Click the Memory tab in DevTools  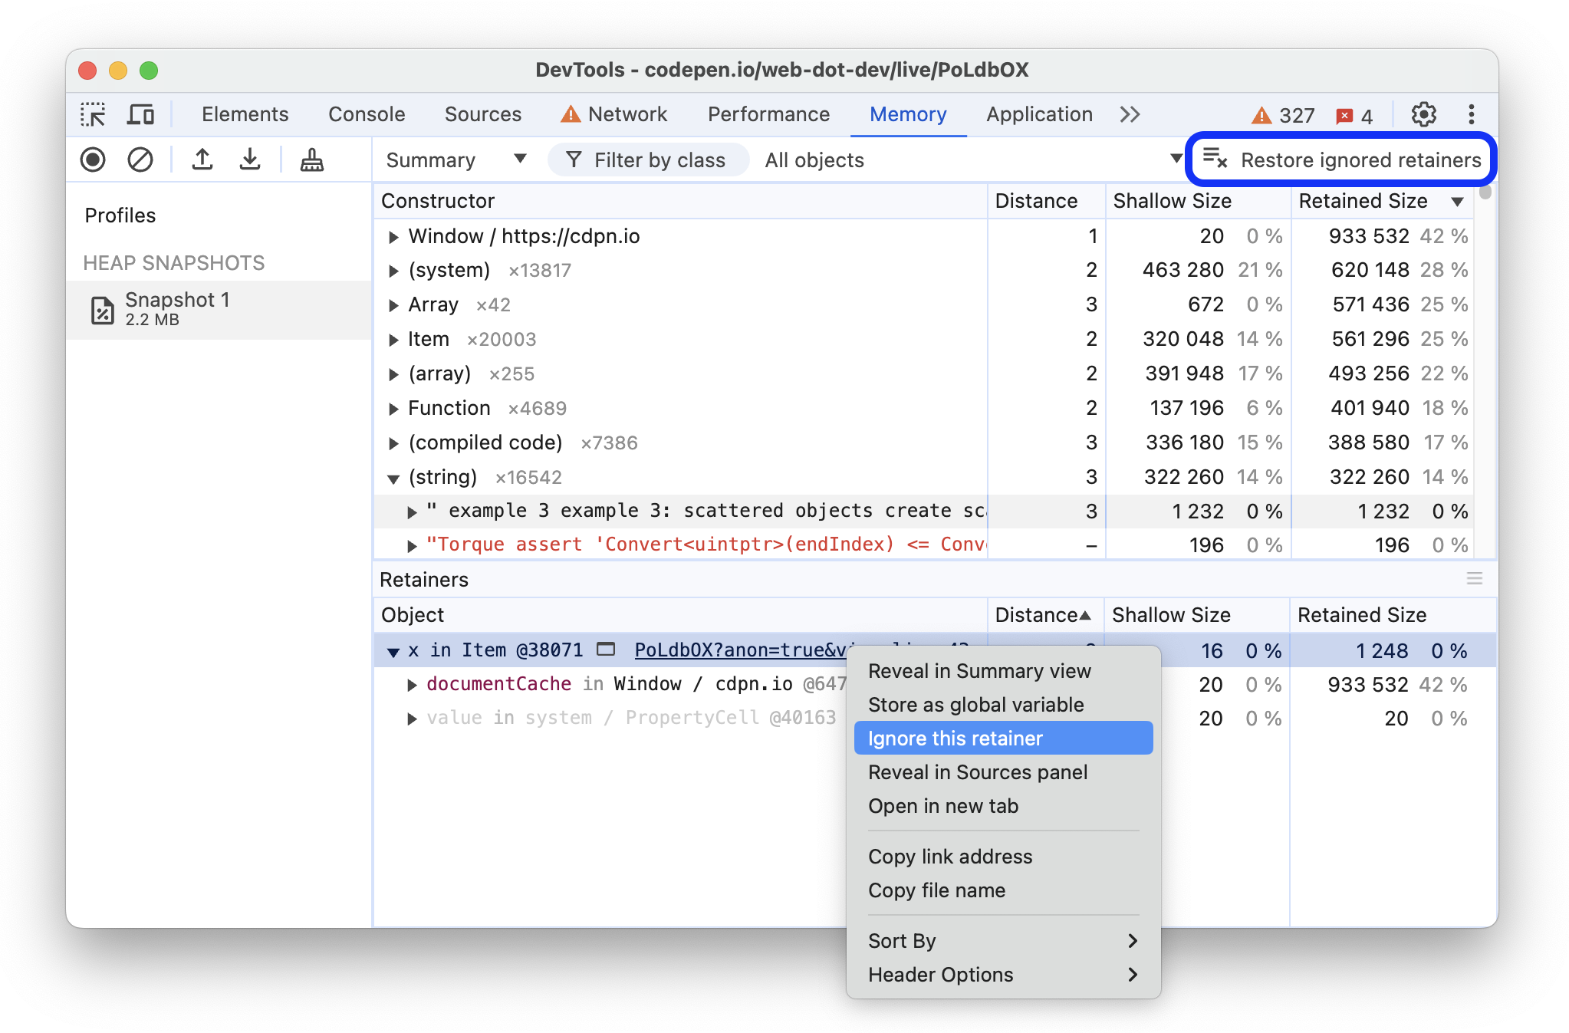coord(909,113)
